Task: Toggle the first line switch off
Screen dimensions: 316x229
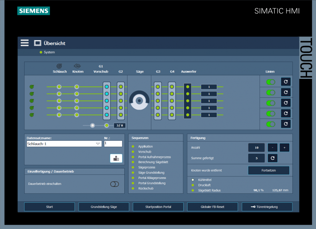Action: (x=271, y=82)
